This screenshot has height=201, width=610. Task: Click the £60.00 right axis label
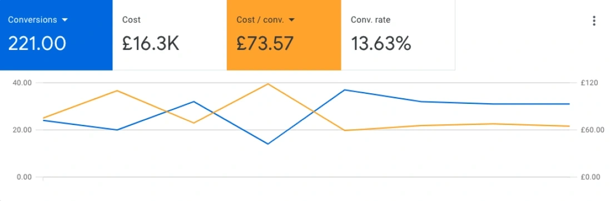click(x=592, y=130)
